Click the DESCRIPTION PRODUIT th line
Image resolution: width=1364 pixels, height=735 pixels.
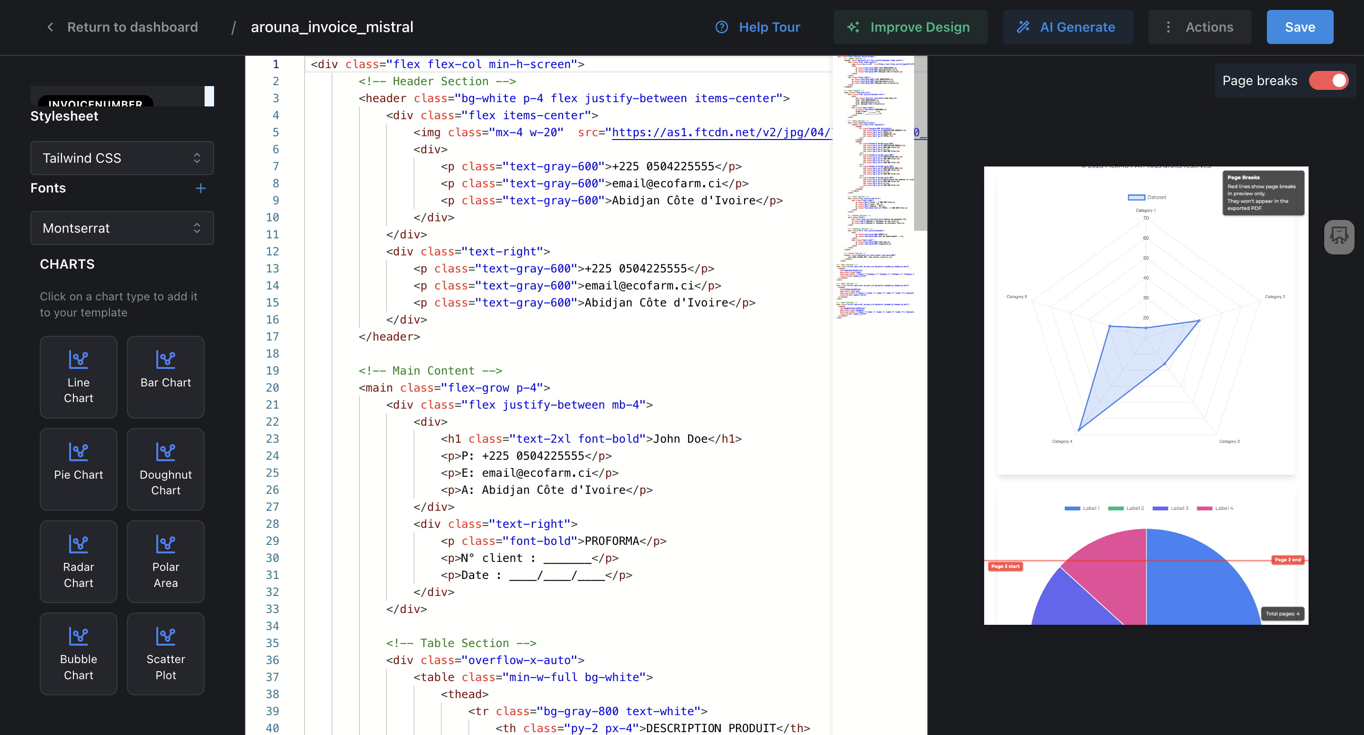pos(652,728)
